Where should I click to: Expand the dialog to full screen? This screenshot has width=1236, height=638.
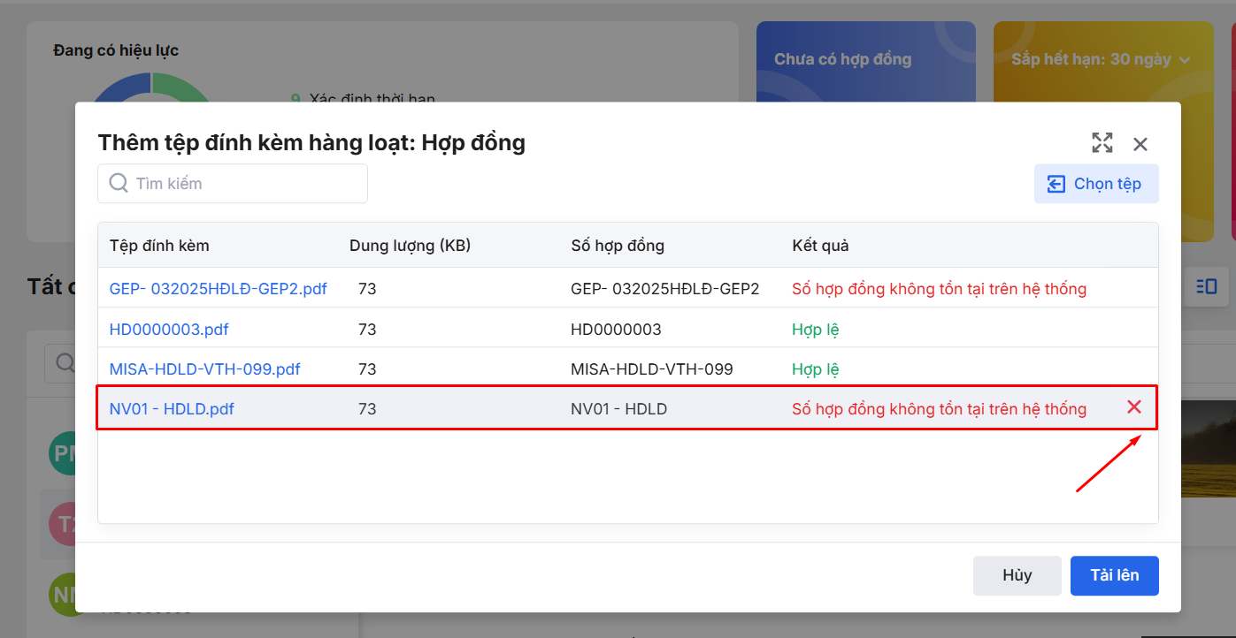click(1102, 143)
